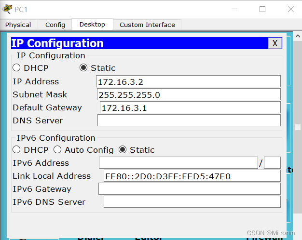
Task: Maximize the PC1 window
Action: click(262, 9)
